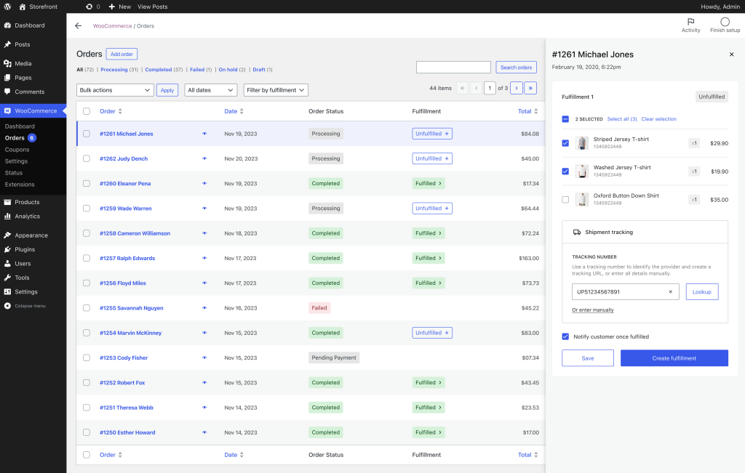This screenshot has height=473, width=745.
Task: Check the Oxford Button Down Shirt item
Action: 565,199
